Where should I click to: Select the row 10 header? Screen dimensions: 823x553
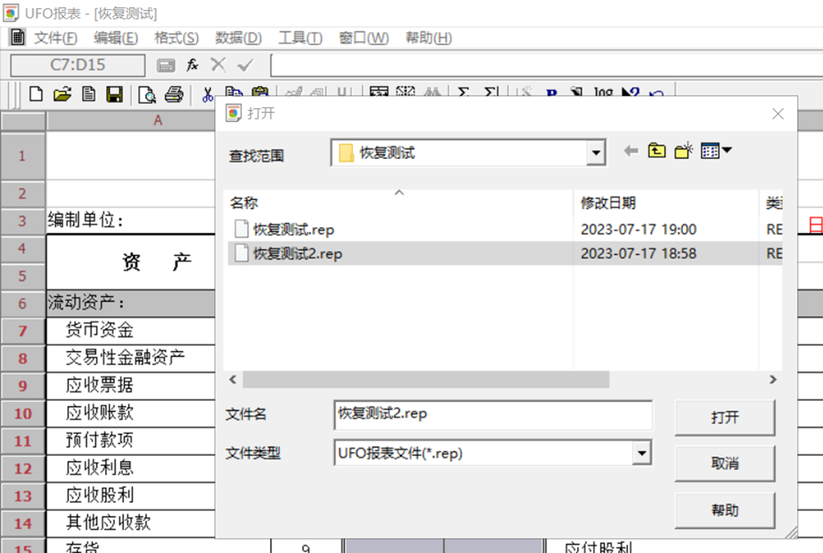pos(23,414)
